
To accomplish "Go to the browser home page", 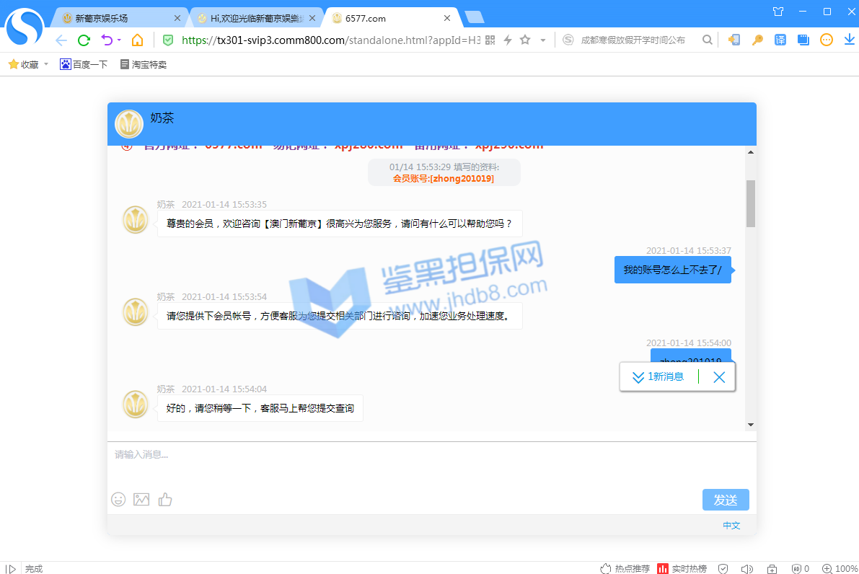I will click(x=137, y=40).
